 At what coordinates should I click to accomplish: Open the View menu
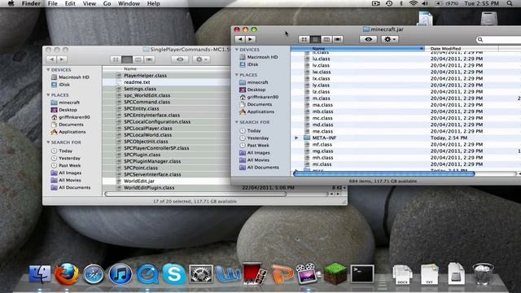click(90, 3)
